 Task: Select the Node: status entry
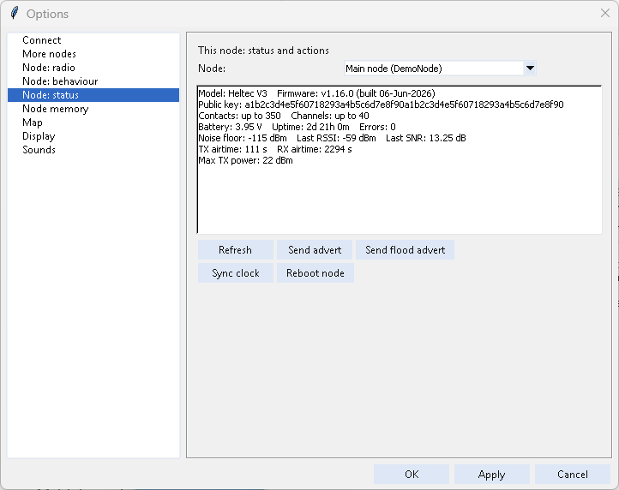click(93, 95)
